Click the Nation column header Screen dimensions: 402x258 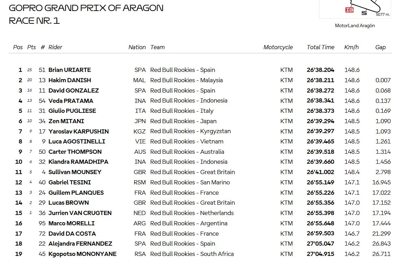(137, 47)
